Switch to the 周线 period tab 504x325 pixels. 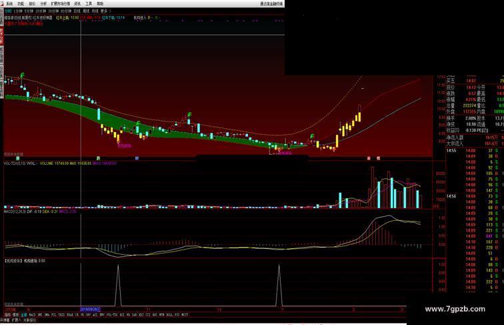tap(86, 11)
